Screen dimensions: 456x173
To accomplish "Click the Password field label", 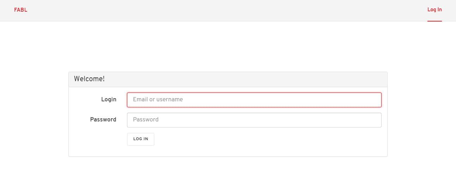I will pos(103,120).
